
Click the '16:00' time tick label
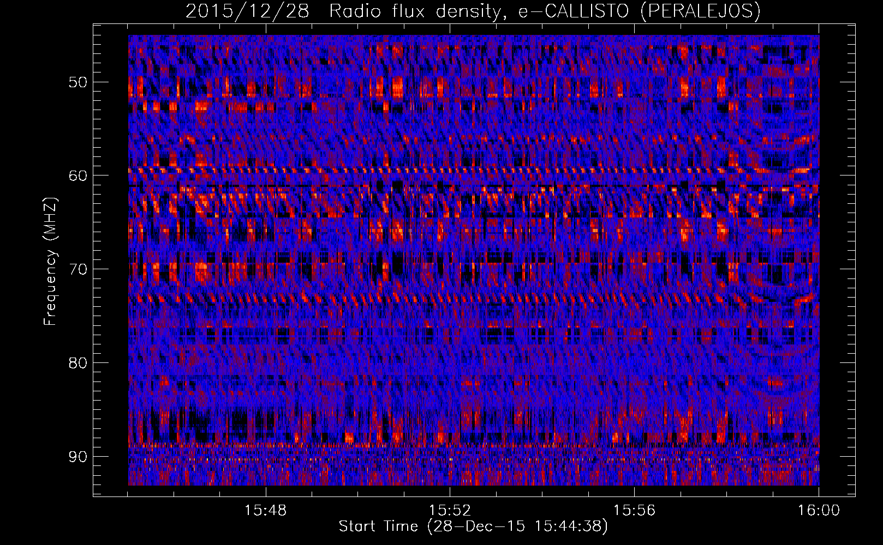click(x=819, y=511)
